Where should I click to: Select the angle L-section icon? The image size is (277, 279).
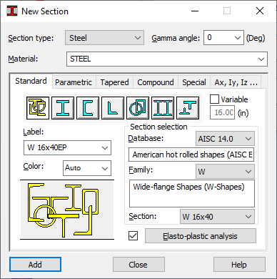point(113,108)
